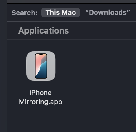The height and width of the screenshot is (132, 136).
Task: Click "Mirroring.app" in the file name text
Action: (x=41, y=102)
